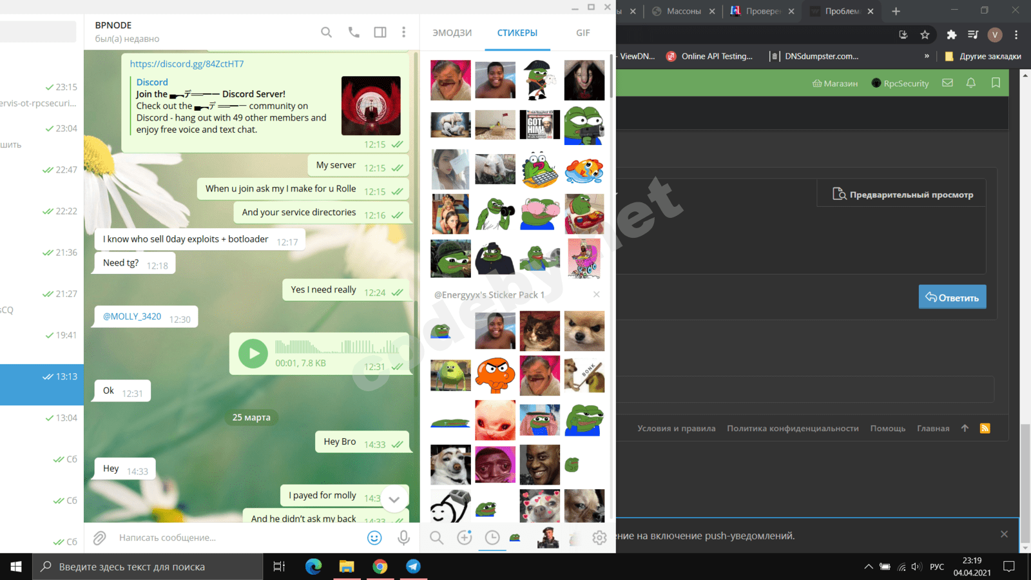The width and height of the screenshot is (1031, 580).
Task: Toggle the emoji panel smiley icon
Action: 374,537
